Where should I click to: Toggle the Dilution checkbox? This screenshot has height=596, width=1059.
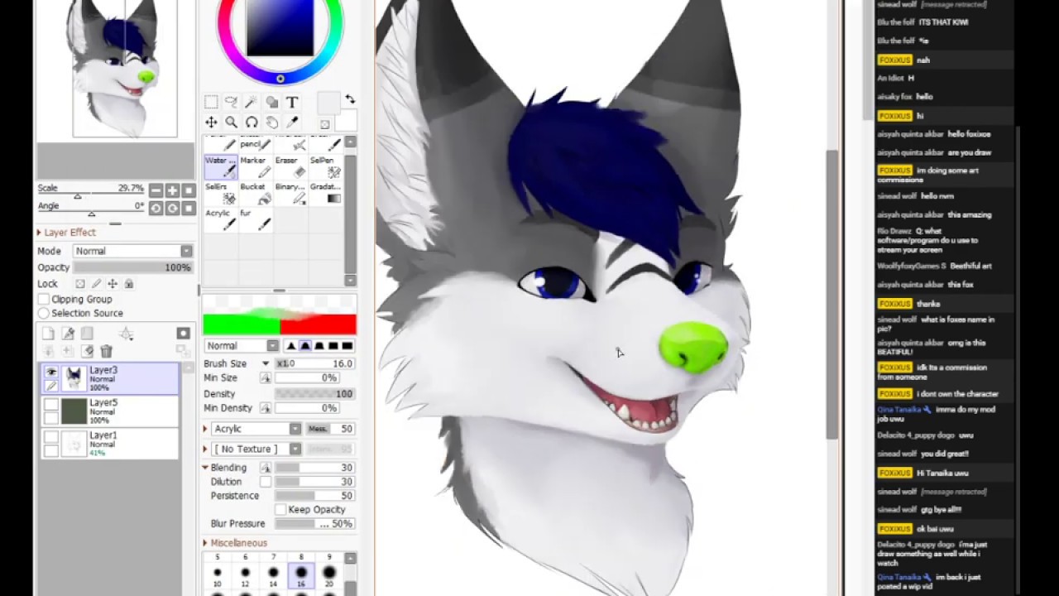click(266, 482)
